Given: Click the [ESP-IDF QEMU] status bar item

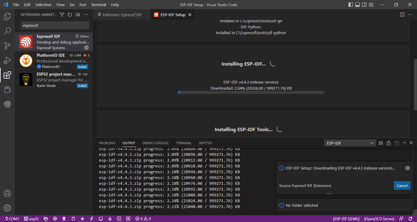Looking at the screenshot, I should click(x=347, y=219).
